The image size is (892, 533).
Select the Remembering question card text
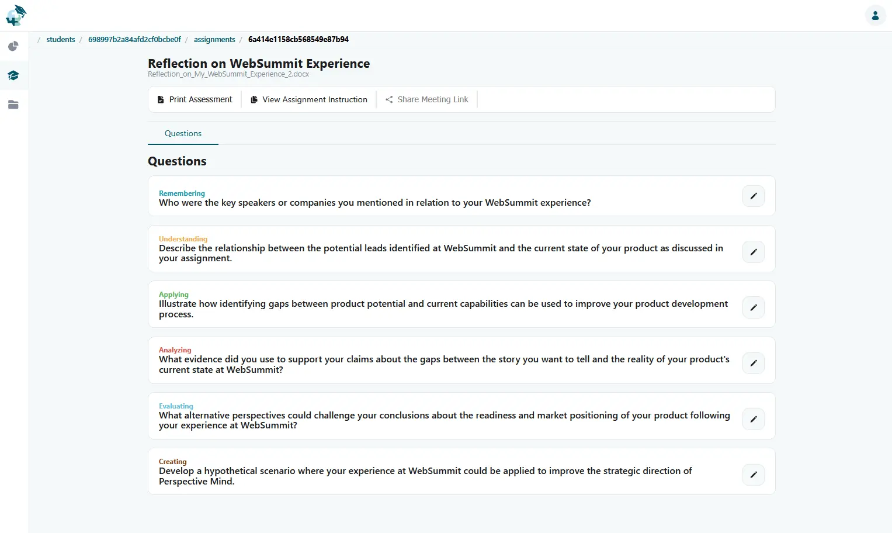374,203
